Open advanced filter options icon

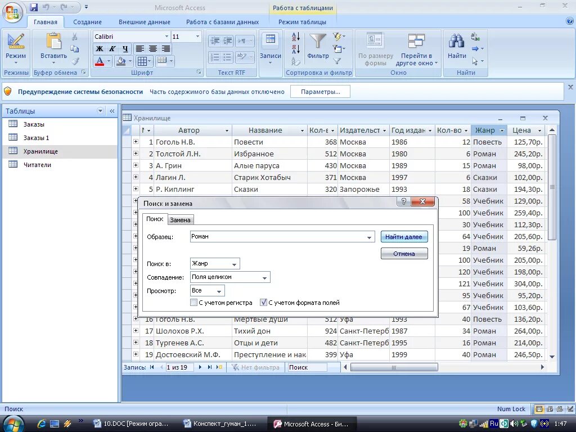point(339,48)
